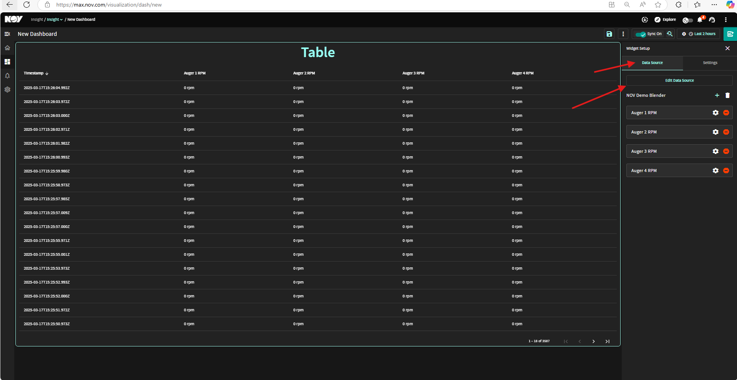737x380 pixels.
Task: Open settings gear for Auger 2 RPM
Action: coord(715,132)
